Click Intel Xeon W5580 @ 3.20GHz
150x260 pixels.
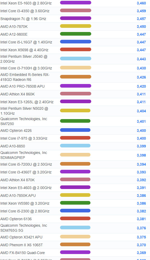click(x=25, y=204)
